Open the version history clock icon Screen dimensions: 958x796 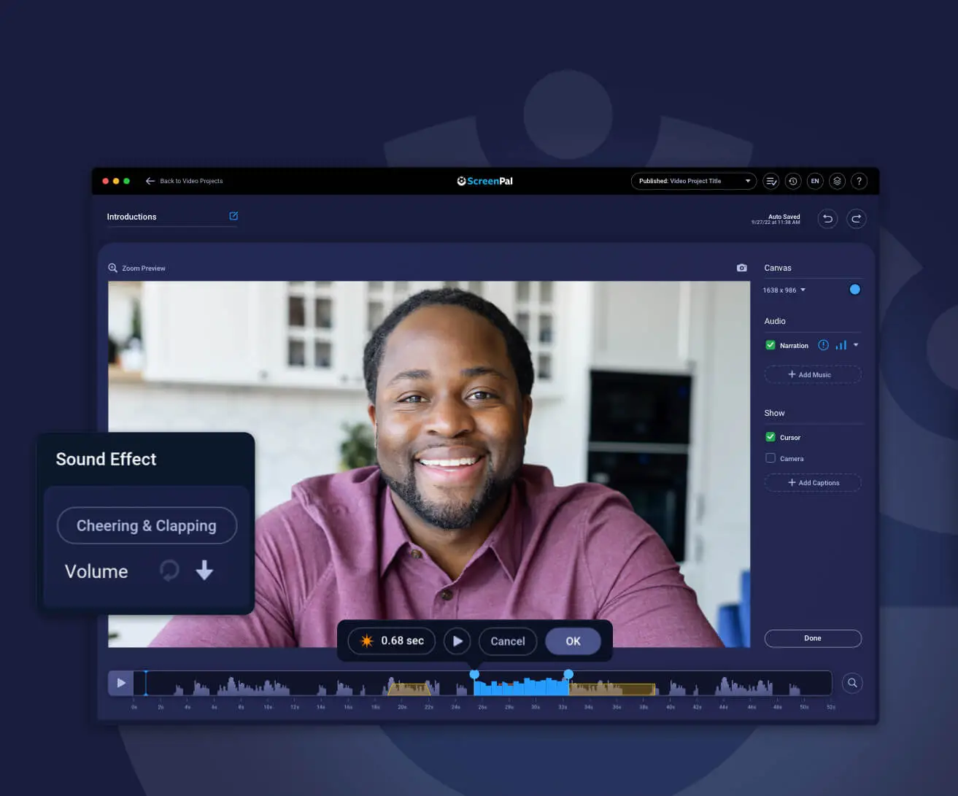tap(793, 181)
